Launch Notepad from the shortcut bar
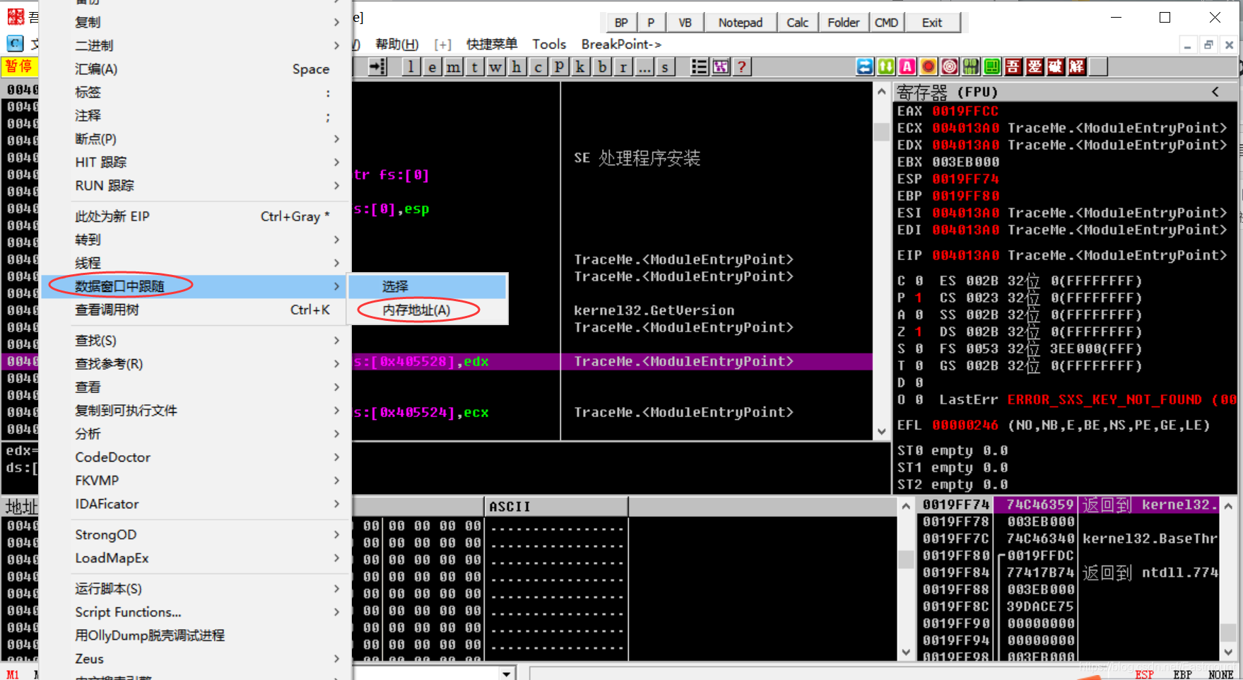This screenshot has width=1243, height=680. 741,23
